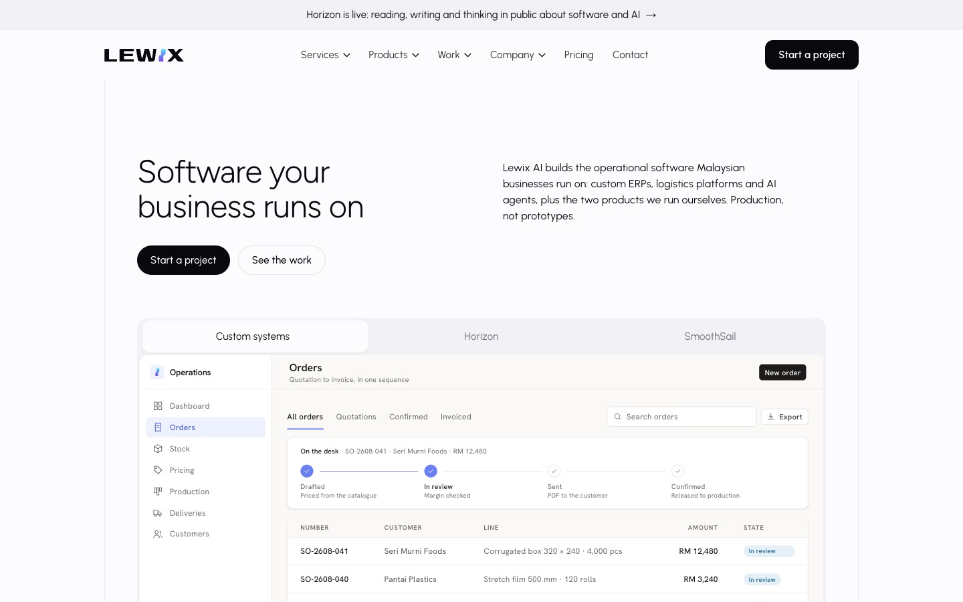Click the Corrugated box 320 × 240 line
Image resolution: width=963 pixels, height=602 pixels.
553,551
